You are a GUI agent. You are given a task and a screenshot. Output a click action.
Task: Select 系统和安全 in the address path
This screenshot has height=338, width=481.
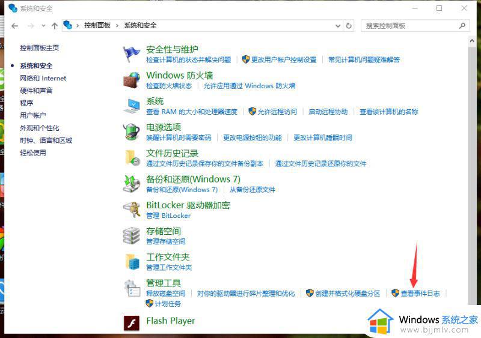140,25
